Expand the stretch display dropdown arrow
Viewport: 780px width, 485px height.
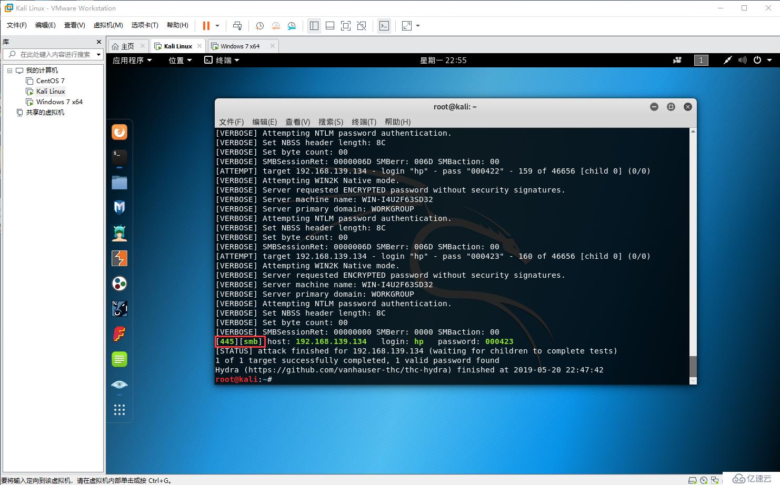tap(418, 26)
